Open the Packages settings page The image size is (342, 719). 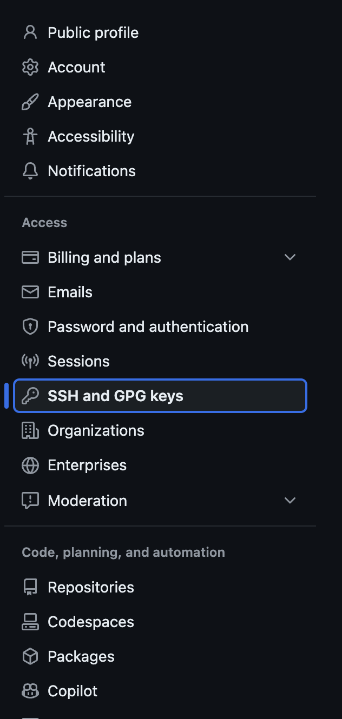(81, 656)
